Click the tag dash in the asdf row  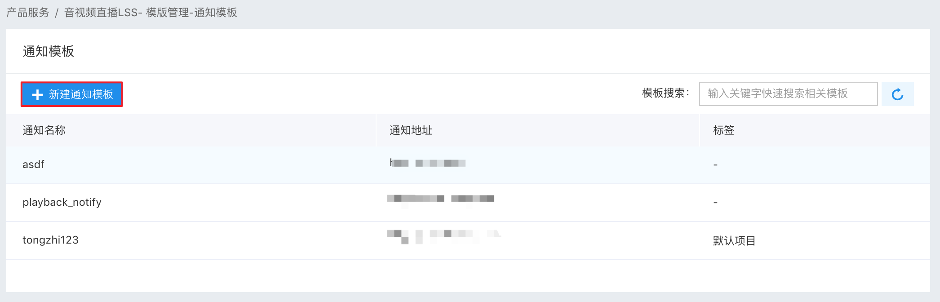click(x=715, y=165)
